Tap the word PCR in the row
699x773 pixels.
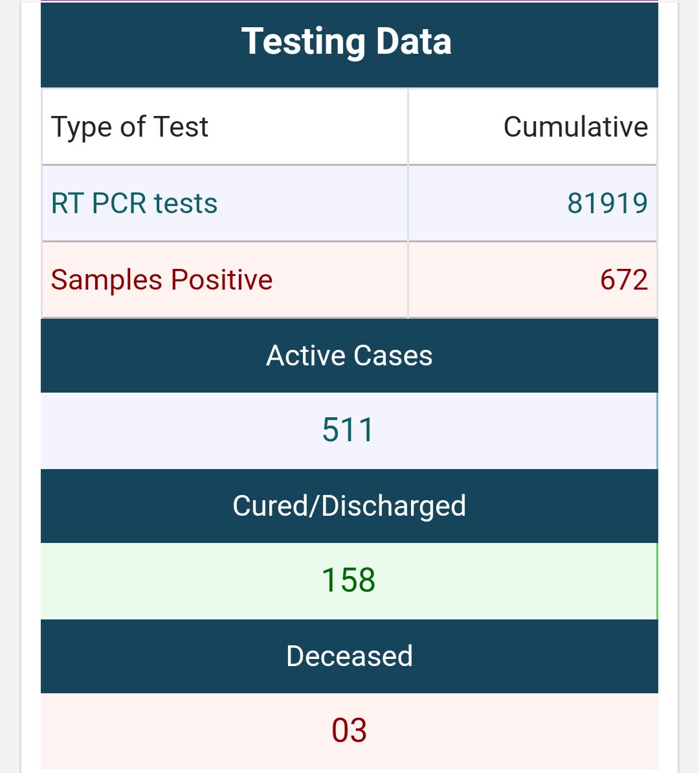click(x=119, y=203)
